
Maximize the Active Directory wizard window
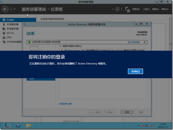[141, 24]
